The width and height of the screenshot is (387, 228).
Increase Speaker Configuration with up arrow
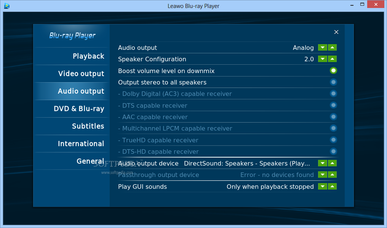pyautogui.click(x=332, y=59)
